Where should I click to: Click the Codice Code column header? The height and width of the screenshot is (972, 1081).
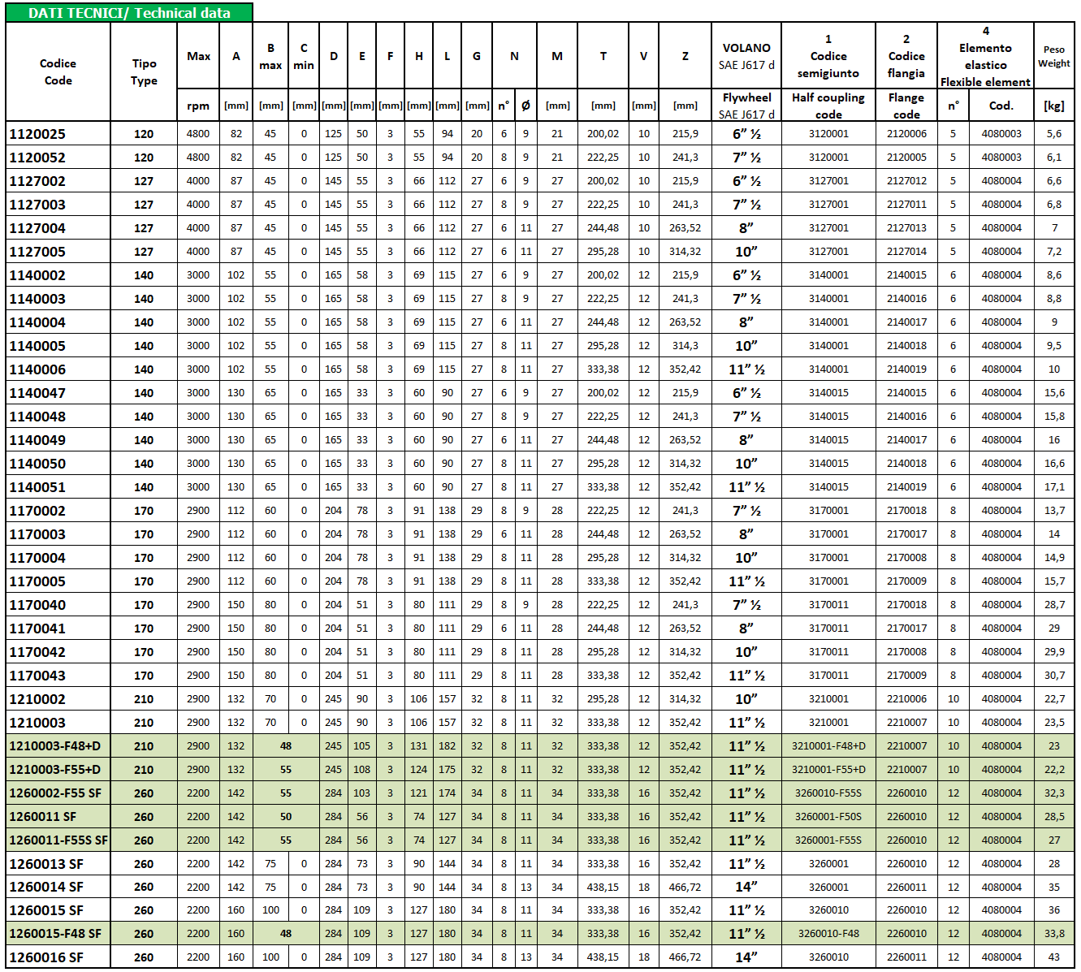click(x=58, y=71)
